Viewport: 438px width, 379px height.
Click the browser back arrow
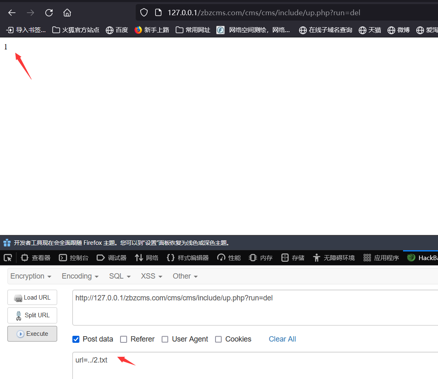12,13
